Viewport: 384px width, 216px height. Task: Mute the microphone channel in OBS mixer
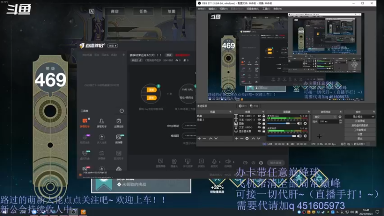[299, 123]
